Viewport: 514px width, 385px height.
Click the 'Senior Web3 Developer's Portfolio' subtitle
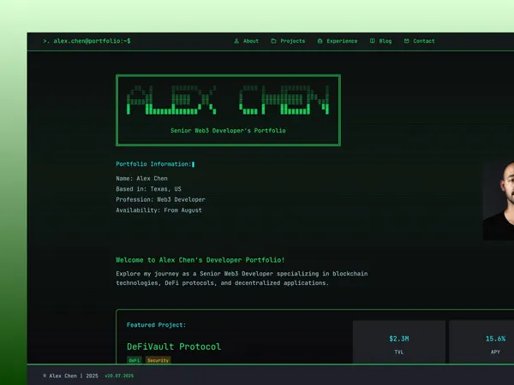[228, 131]
